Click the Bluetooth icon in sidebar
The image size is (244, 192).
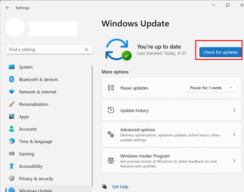click(12, 80)
